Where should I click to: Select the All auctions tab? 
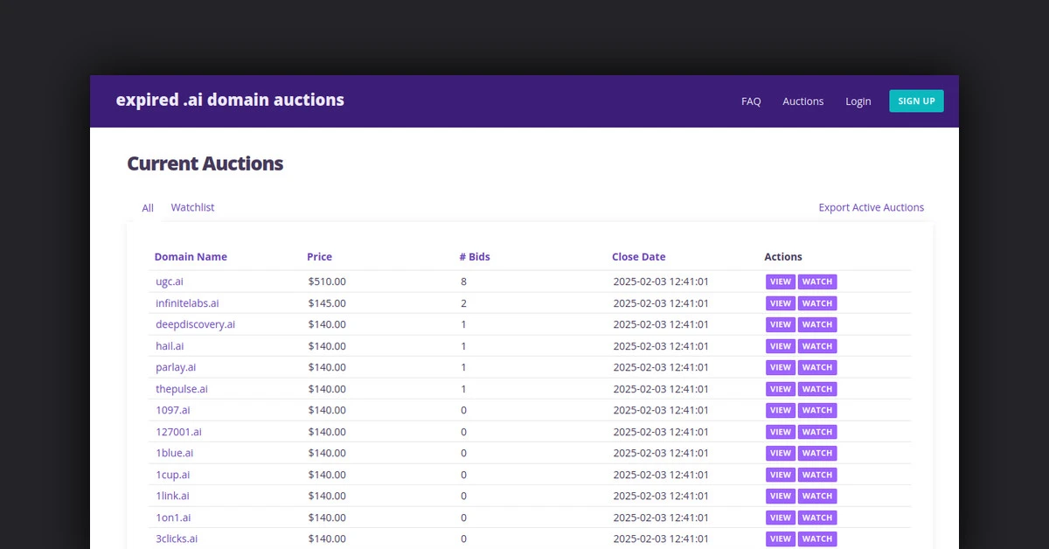(x=148, y=208)
